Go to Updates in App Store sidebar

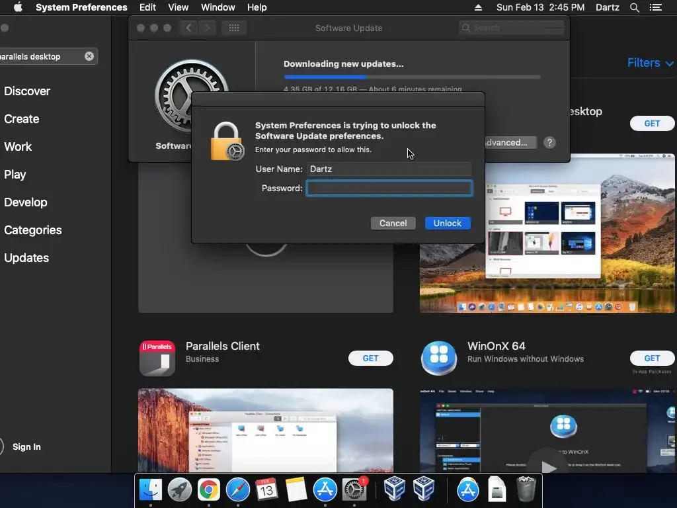pos(26,258)
